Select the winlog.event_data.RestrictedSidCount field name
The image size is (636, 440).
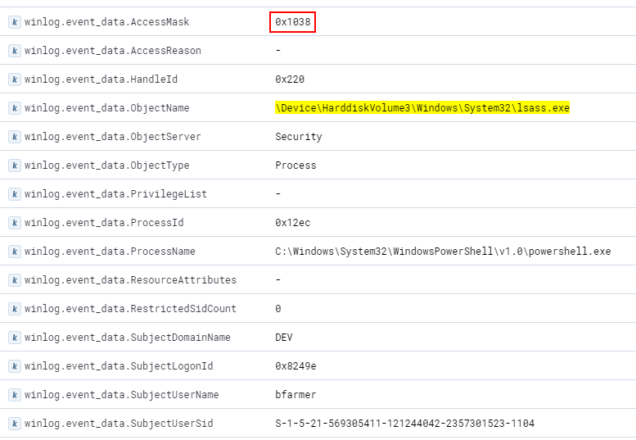[x=130, y=309]
